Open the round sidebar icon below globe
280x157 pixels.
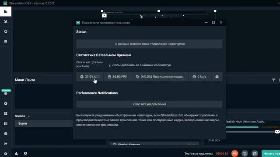pos(6,103)
